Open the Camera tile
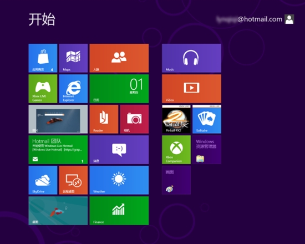Viewport: 305px width, 244px height. point(134,119)
